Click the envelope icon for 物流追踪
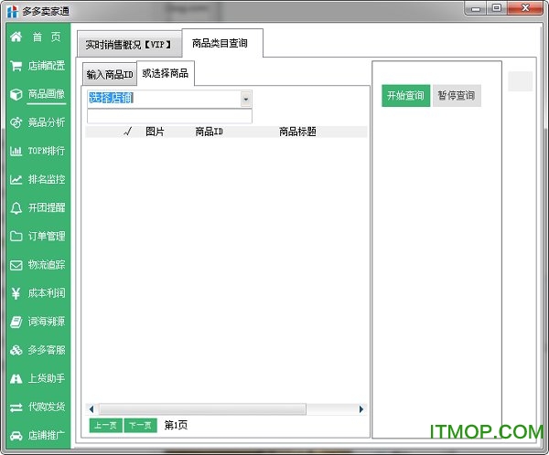This screenshot has height=455, width=549. [16, 265]
